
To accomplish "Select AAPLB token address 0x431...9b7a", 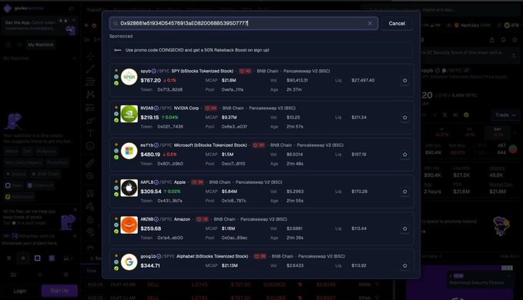I will 169,201.
